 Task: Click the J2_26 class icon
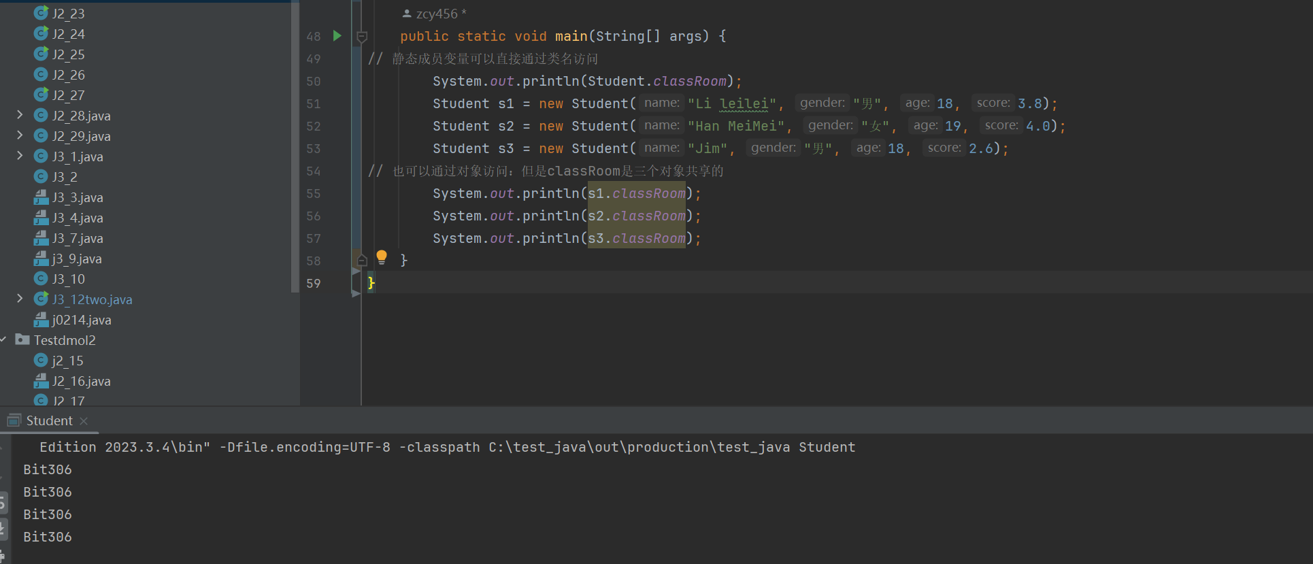coord(41,74)
